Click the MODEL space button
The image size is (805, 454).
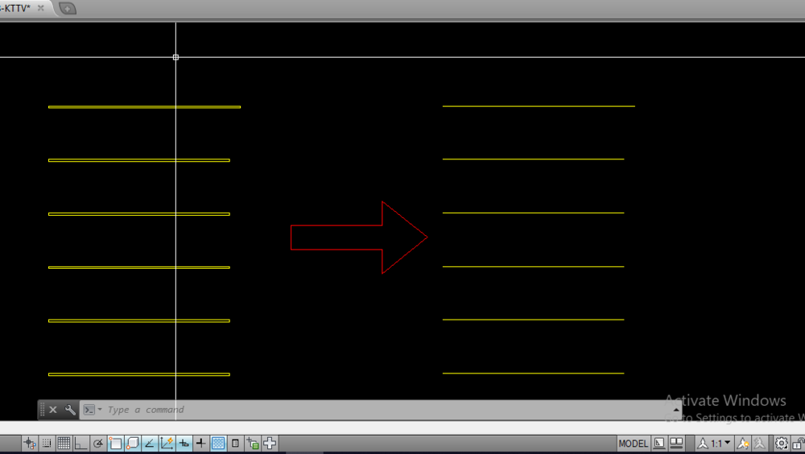coord(633,444)
